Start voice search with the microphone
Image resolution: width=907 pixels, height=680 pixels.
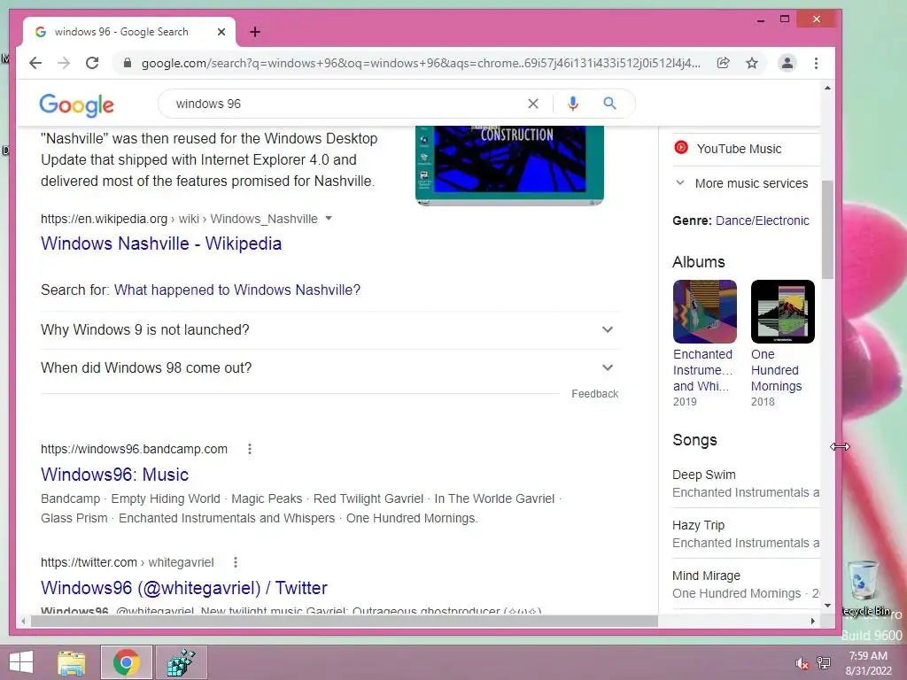(x=573, y=104)
